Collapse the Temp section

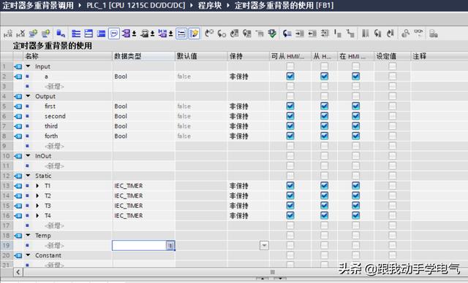coord(28,235)
